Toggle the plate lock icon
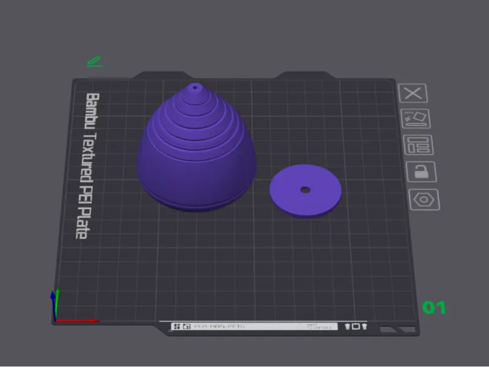 coord(421,172)
